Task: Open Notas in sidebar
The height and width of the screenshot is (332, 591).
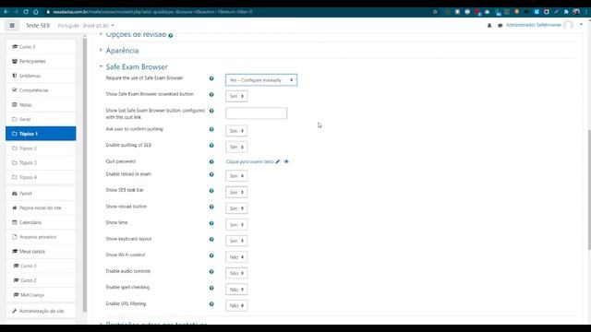Action: [41, 104]
